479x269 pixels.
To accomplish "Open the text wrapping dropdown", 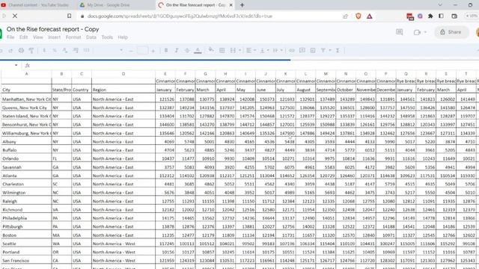I will [278, 50].
